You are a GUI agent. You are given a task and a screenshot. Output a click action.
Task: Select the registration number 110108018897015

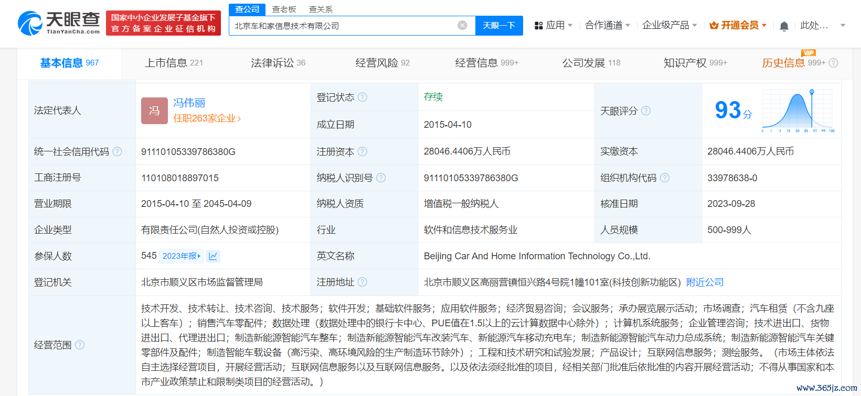tap(180, 178)
